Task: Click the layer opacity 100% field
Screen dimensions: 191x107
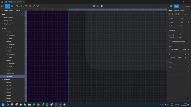Action: click(184, 49)
